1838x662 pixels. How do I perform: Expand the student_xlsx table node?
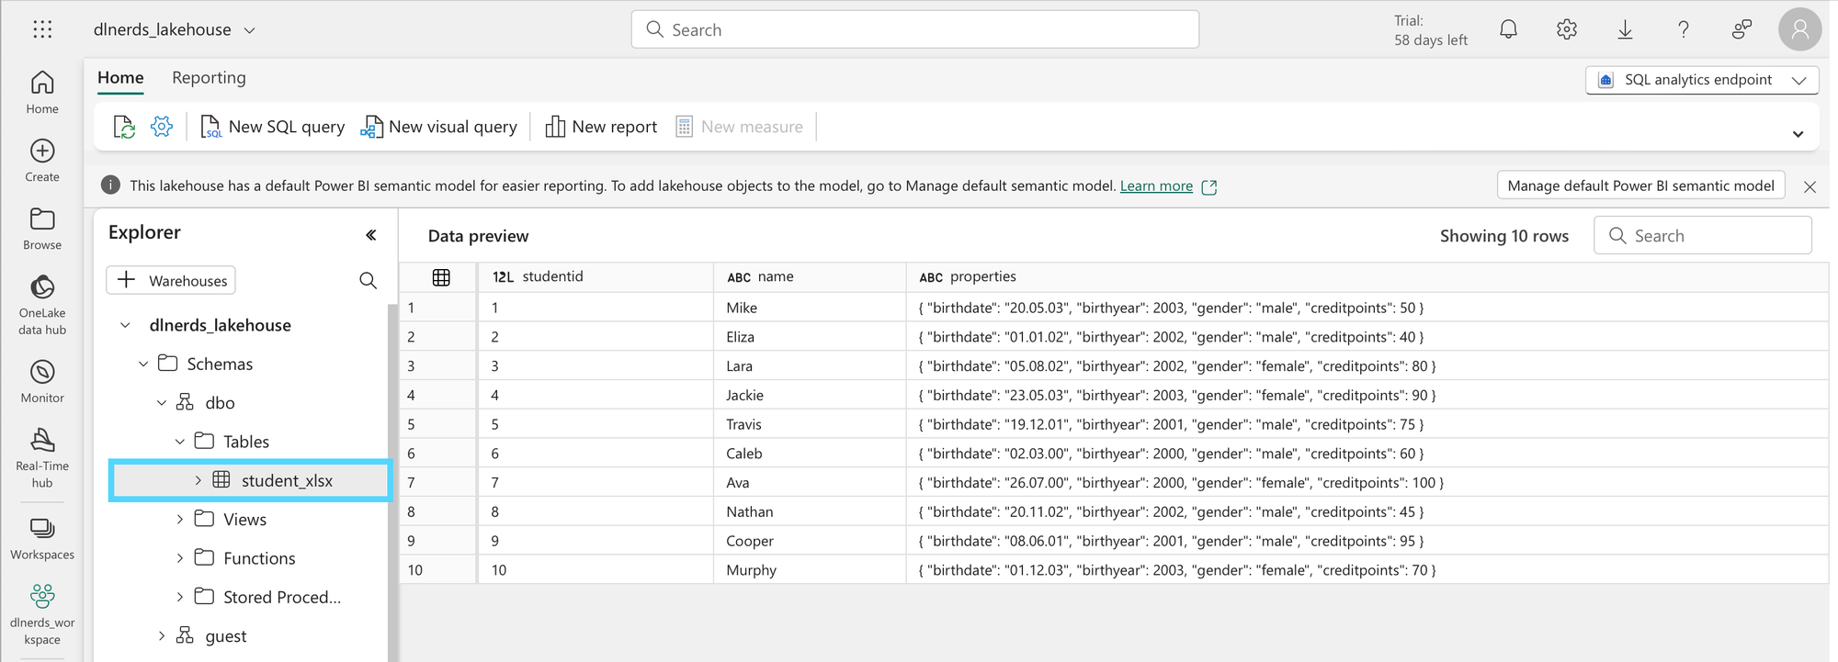(198, 480)
